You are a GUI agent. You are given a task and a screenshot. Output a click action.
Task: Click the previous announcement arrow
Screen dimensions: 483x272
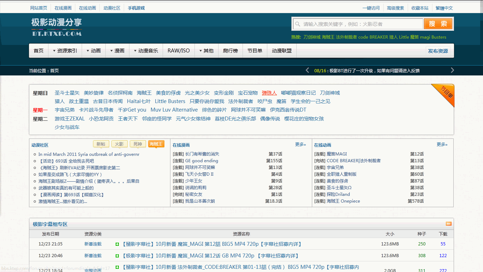pyautogui.click(x=307, y=70)
